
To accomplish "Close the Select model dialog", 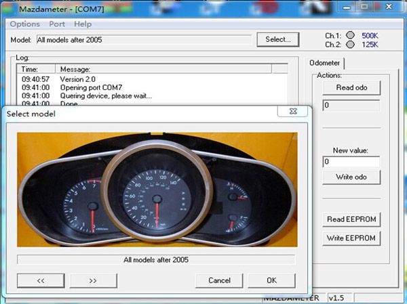I will point(293,112).
